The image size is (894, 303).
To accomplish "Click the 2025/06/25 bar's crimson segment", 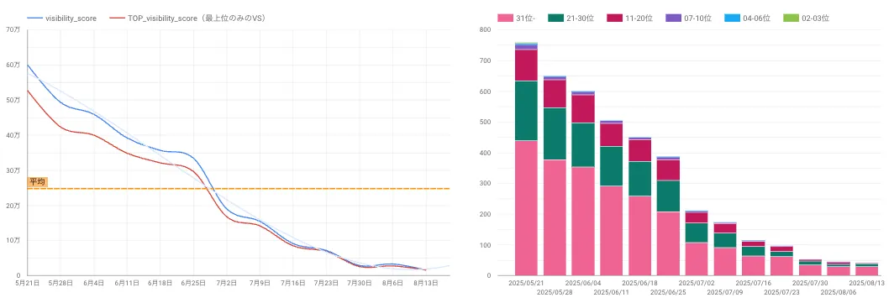I will (668, 170).
